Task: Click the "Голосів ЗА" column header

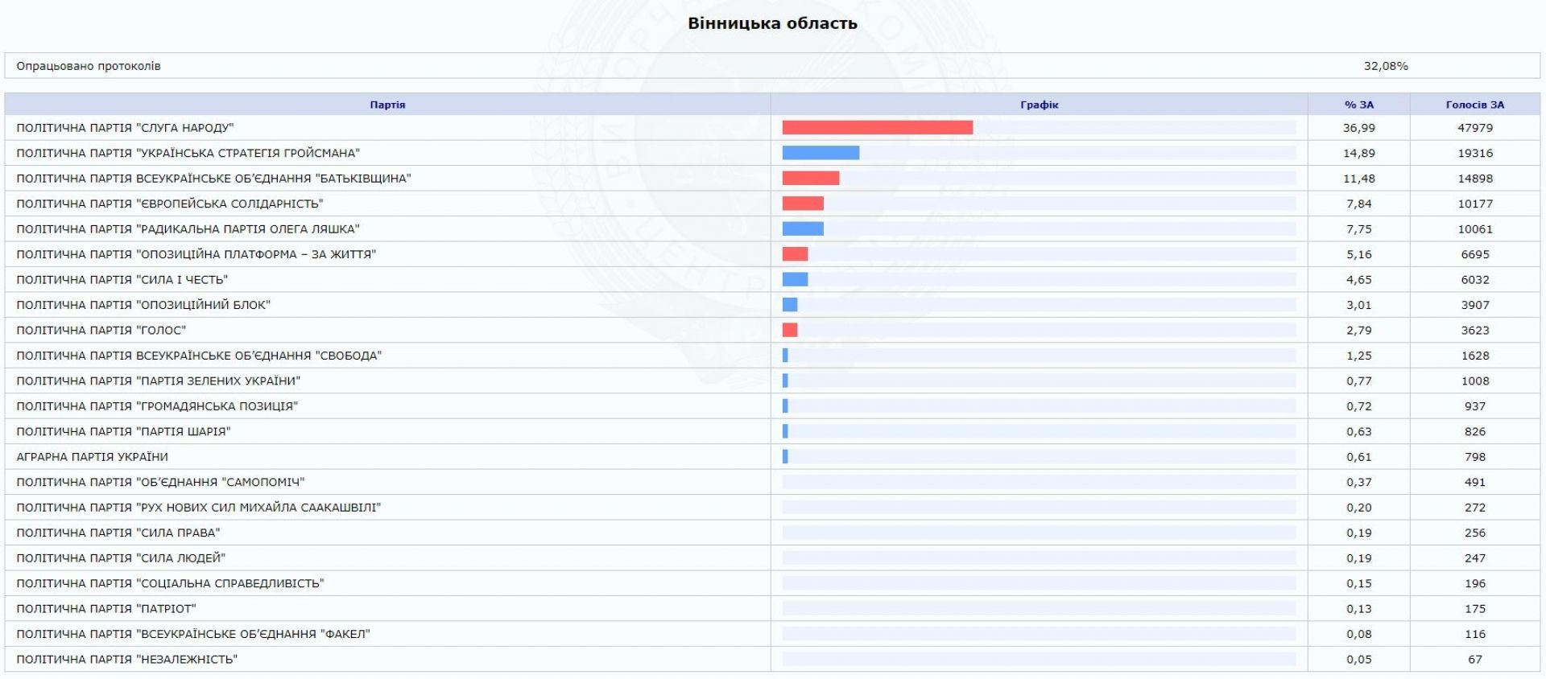Action: (x=1474, y=105)
